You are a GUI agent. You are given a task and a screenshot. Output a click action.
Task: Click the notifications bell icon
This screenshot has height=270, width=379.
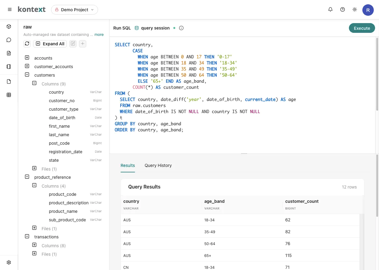tap(330, 10)
